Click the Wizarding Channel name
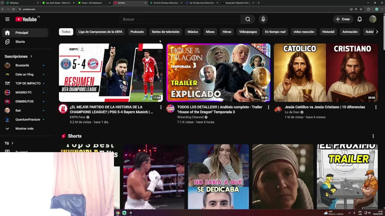 coord(190,117)
